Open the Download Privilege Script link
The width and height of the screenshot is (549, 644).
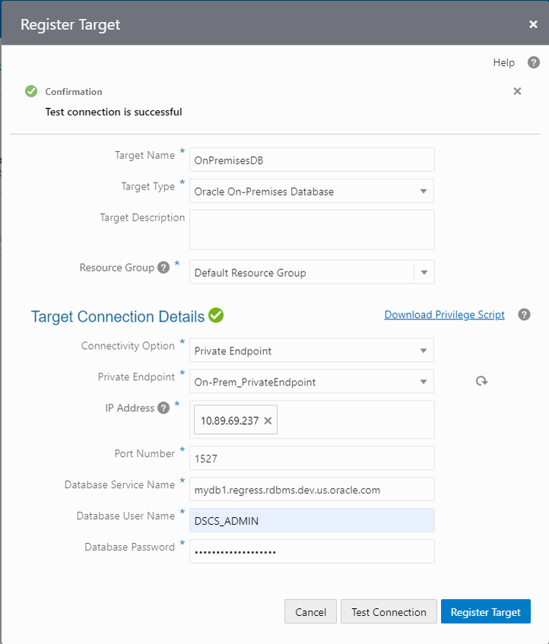[444, 315]
